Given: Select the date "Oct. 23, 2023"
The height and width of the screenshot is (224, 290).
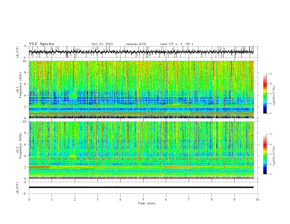Looking at the screenshot, I should [102, 44].
